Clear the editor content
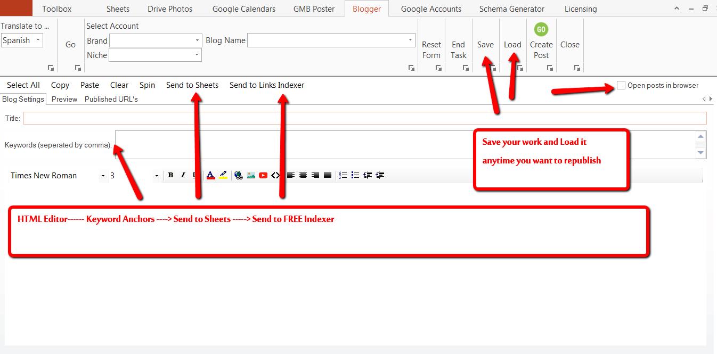 [x=119, y=85]
